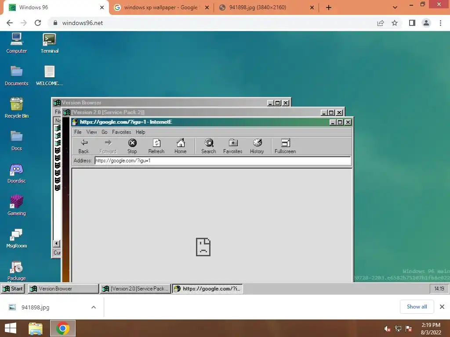Expand the Chrome tab search dropdown
The width and height of the screenshot is (450, 337).
[x=395, y=7]
